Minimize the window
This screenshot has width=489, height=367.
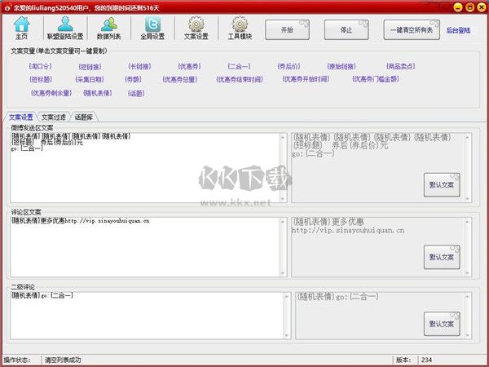[458, 7]
